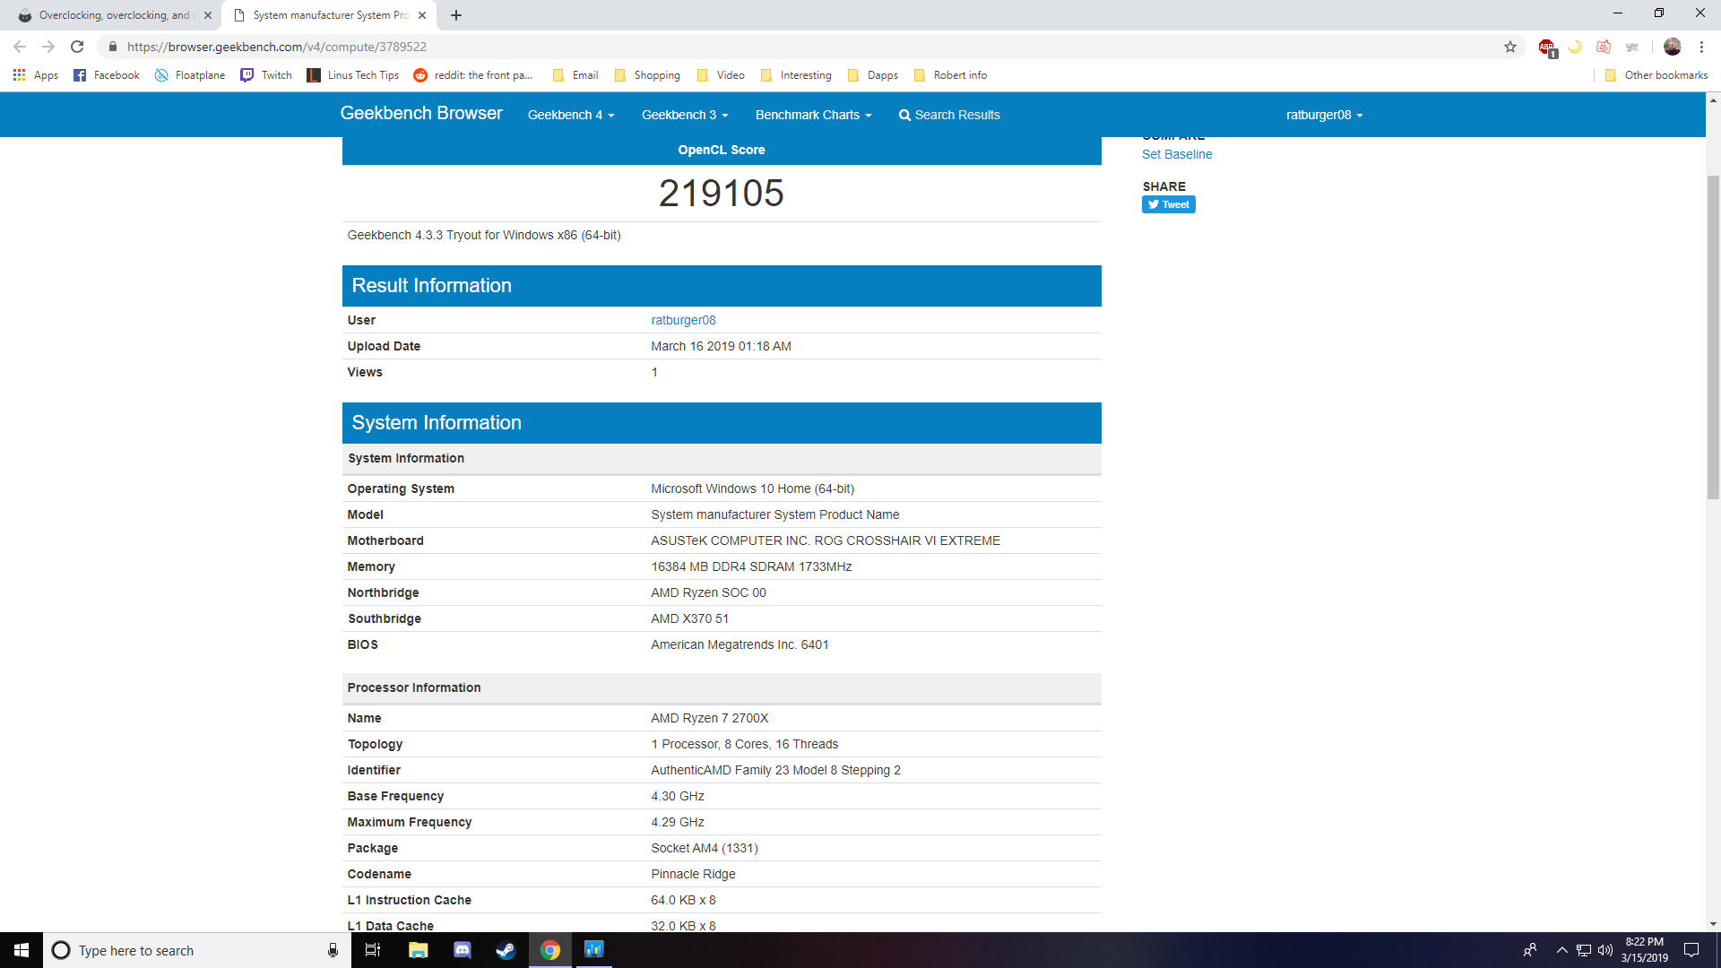
Task: Click the page vertical scrollbar
Action: pos(1713,336)
